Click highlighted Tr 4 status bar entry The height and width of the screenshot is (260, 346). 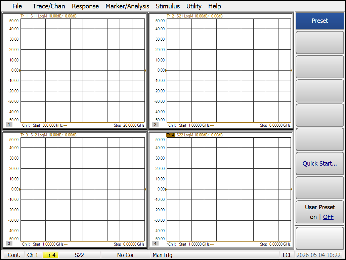(x=50, y=255)
